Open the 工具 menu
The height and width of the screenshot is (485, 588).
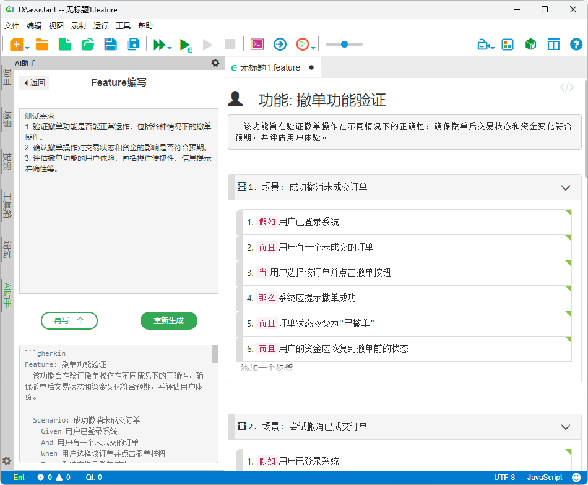(x=123, y=25)
